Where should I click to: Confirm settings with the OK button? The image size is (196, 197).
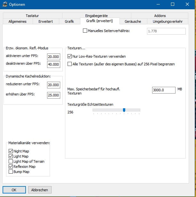pyautogui.click(x=14, y=190)
